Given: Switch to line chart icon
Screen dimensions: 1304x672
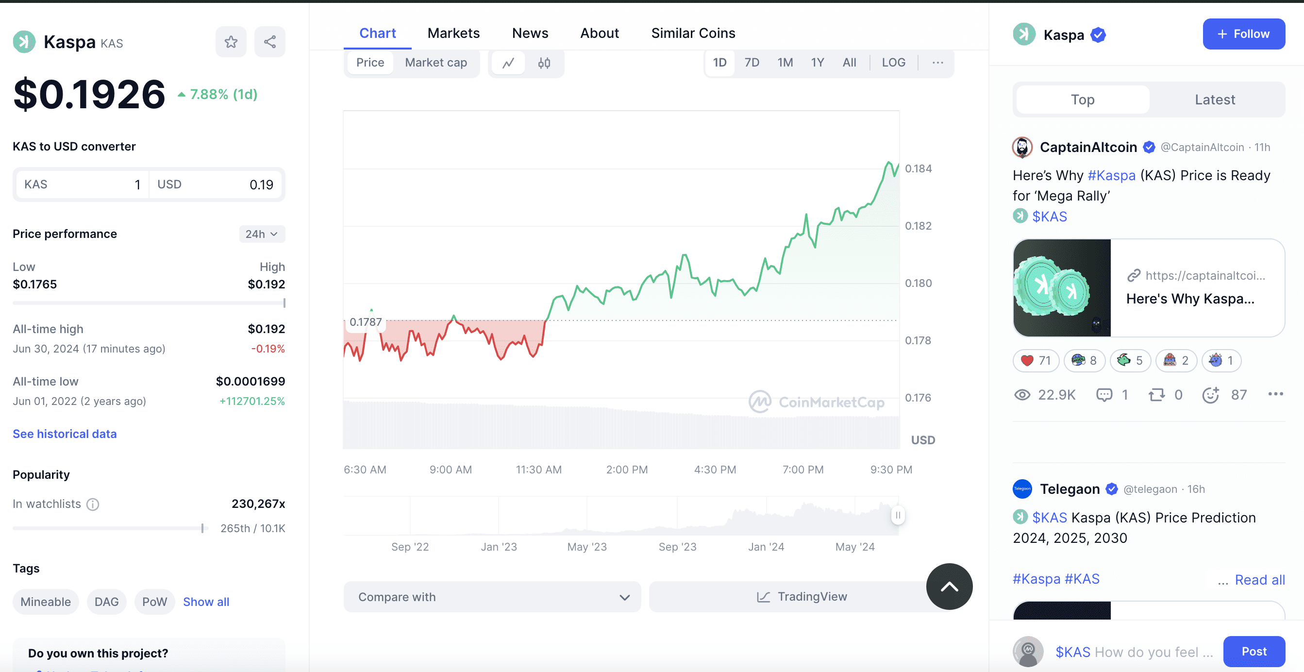Looking at the screenshot, I should click(508, 63).
